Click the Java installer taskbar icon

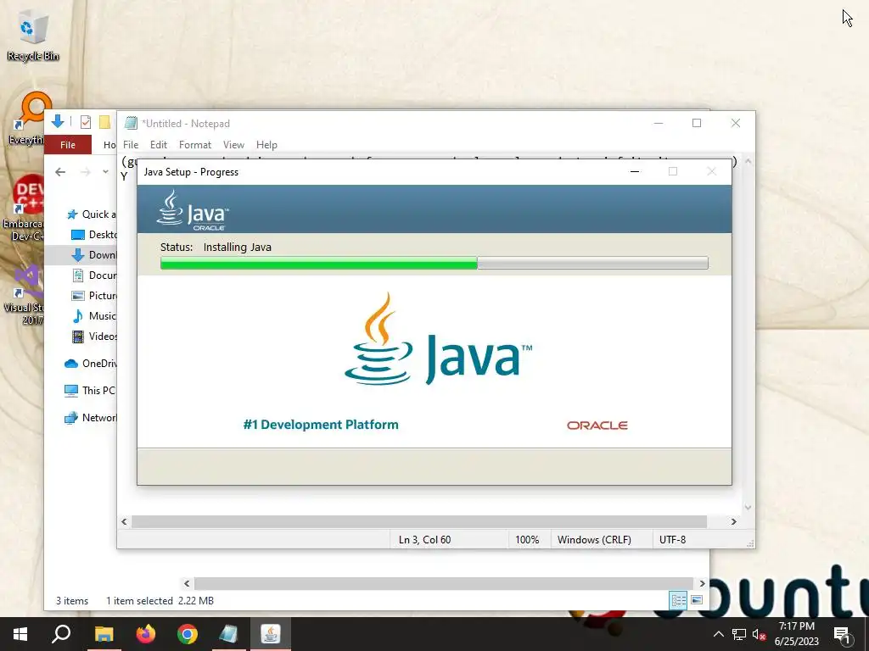[271, 634]
